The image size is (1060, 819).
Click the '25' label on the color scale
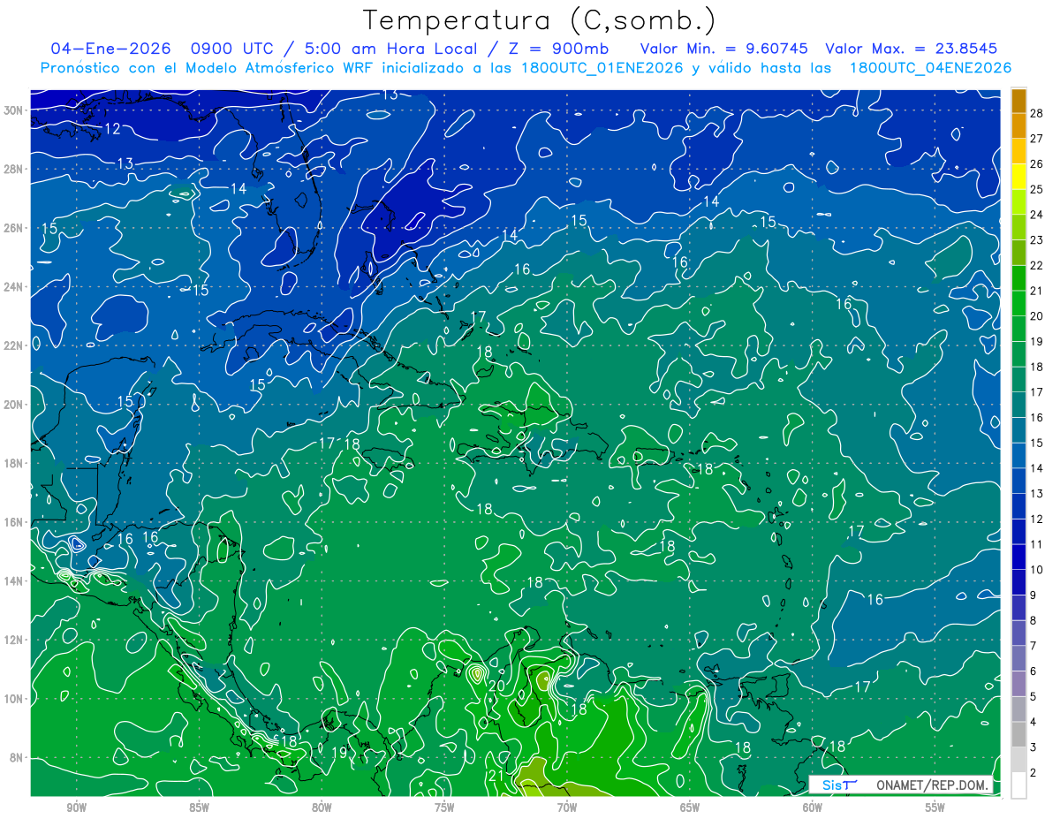pos(1037,189)
